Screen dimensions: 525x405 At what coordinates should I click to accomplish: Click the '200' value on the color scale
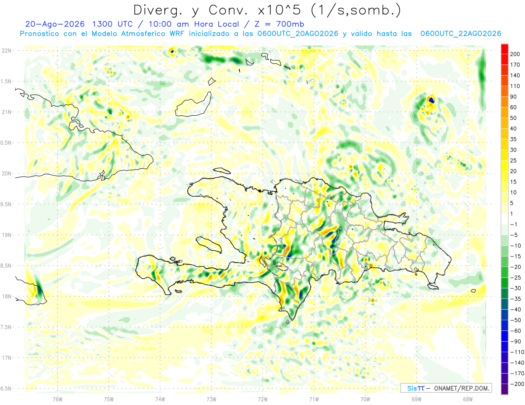tap(515, 54)
